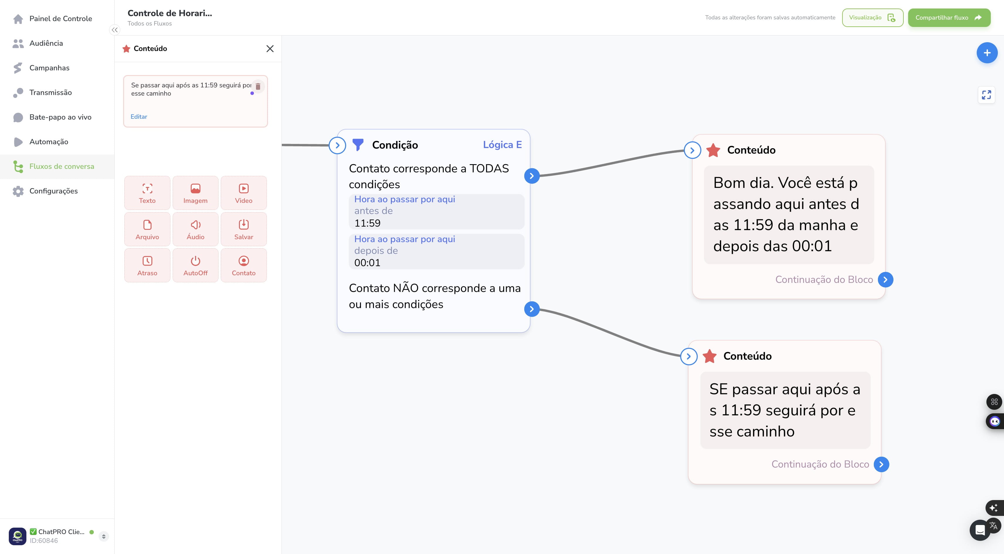Click star icon on Bom dia Conteúdo block
This screenshot has height=554, width=1004.
pos(713,150)
